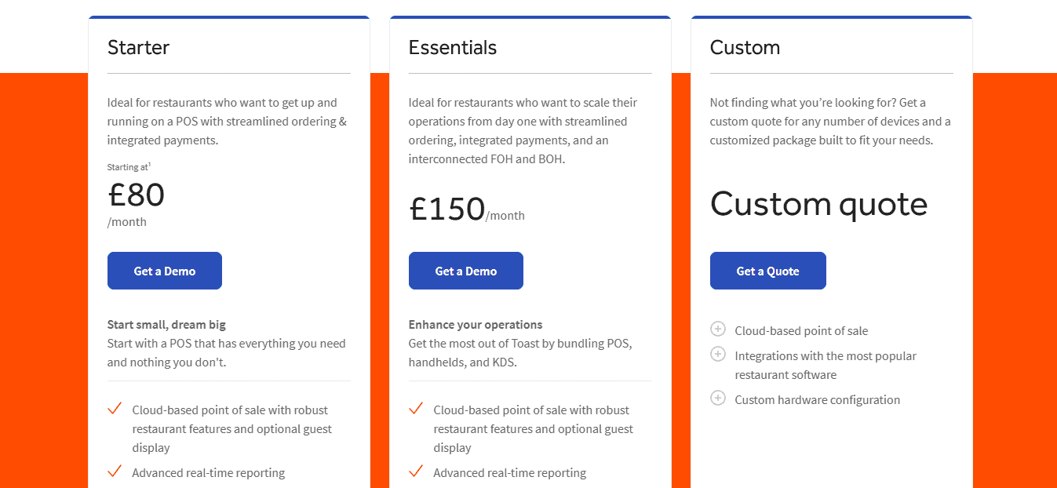Image resolution: width=1057 pixels, height=488 pixels.
Task: Expand Cloud-based point of sale plus icon
Action: (x=718, y=329)
